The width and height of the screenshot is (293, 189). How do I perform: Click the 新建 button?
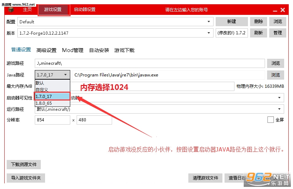click(231, 22)
